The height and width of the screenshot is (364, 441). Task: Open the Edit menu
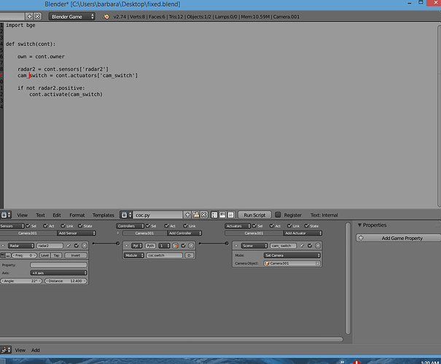click(57, 215)
